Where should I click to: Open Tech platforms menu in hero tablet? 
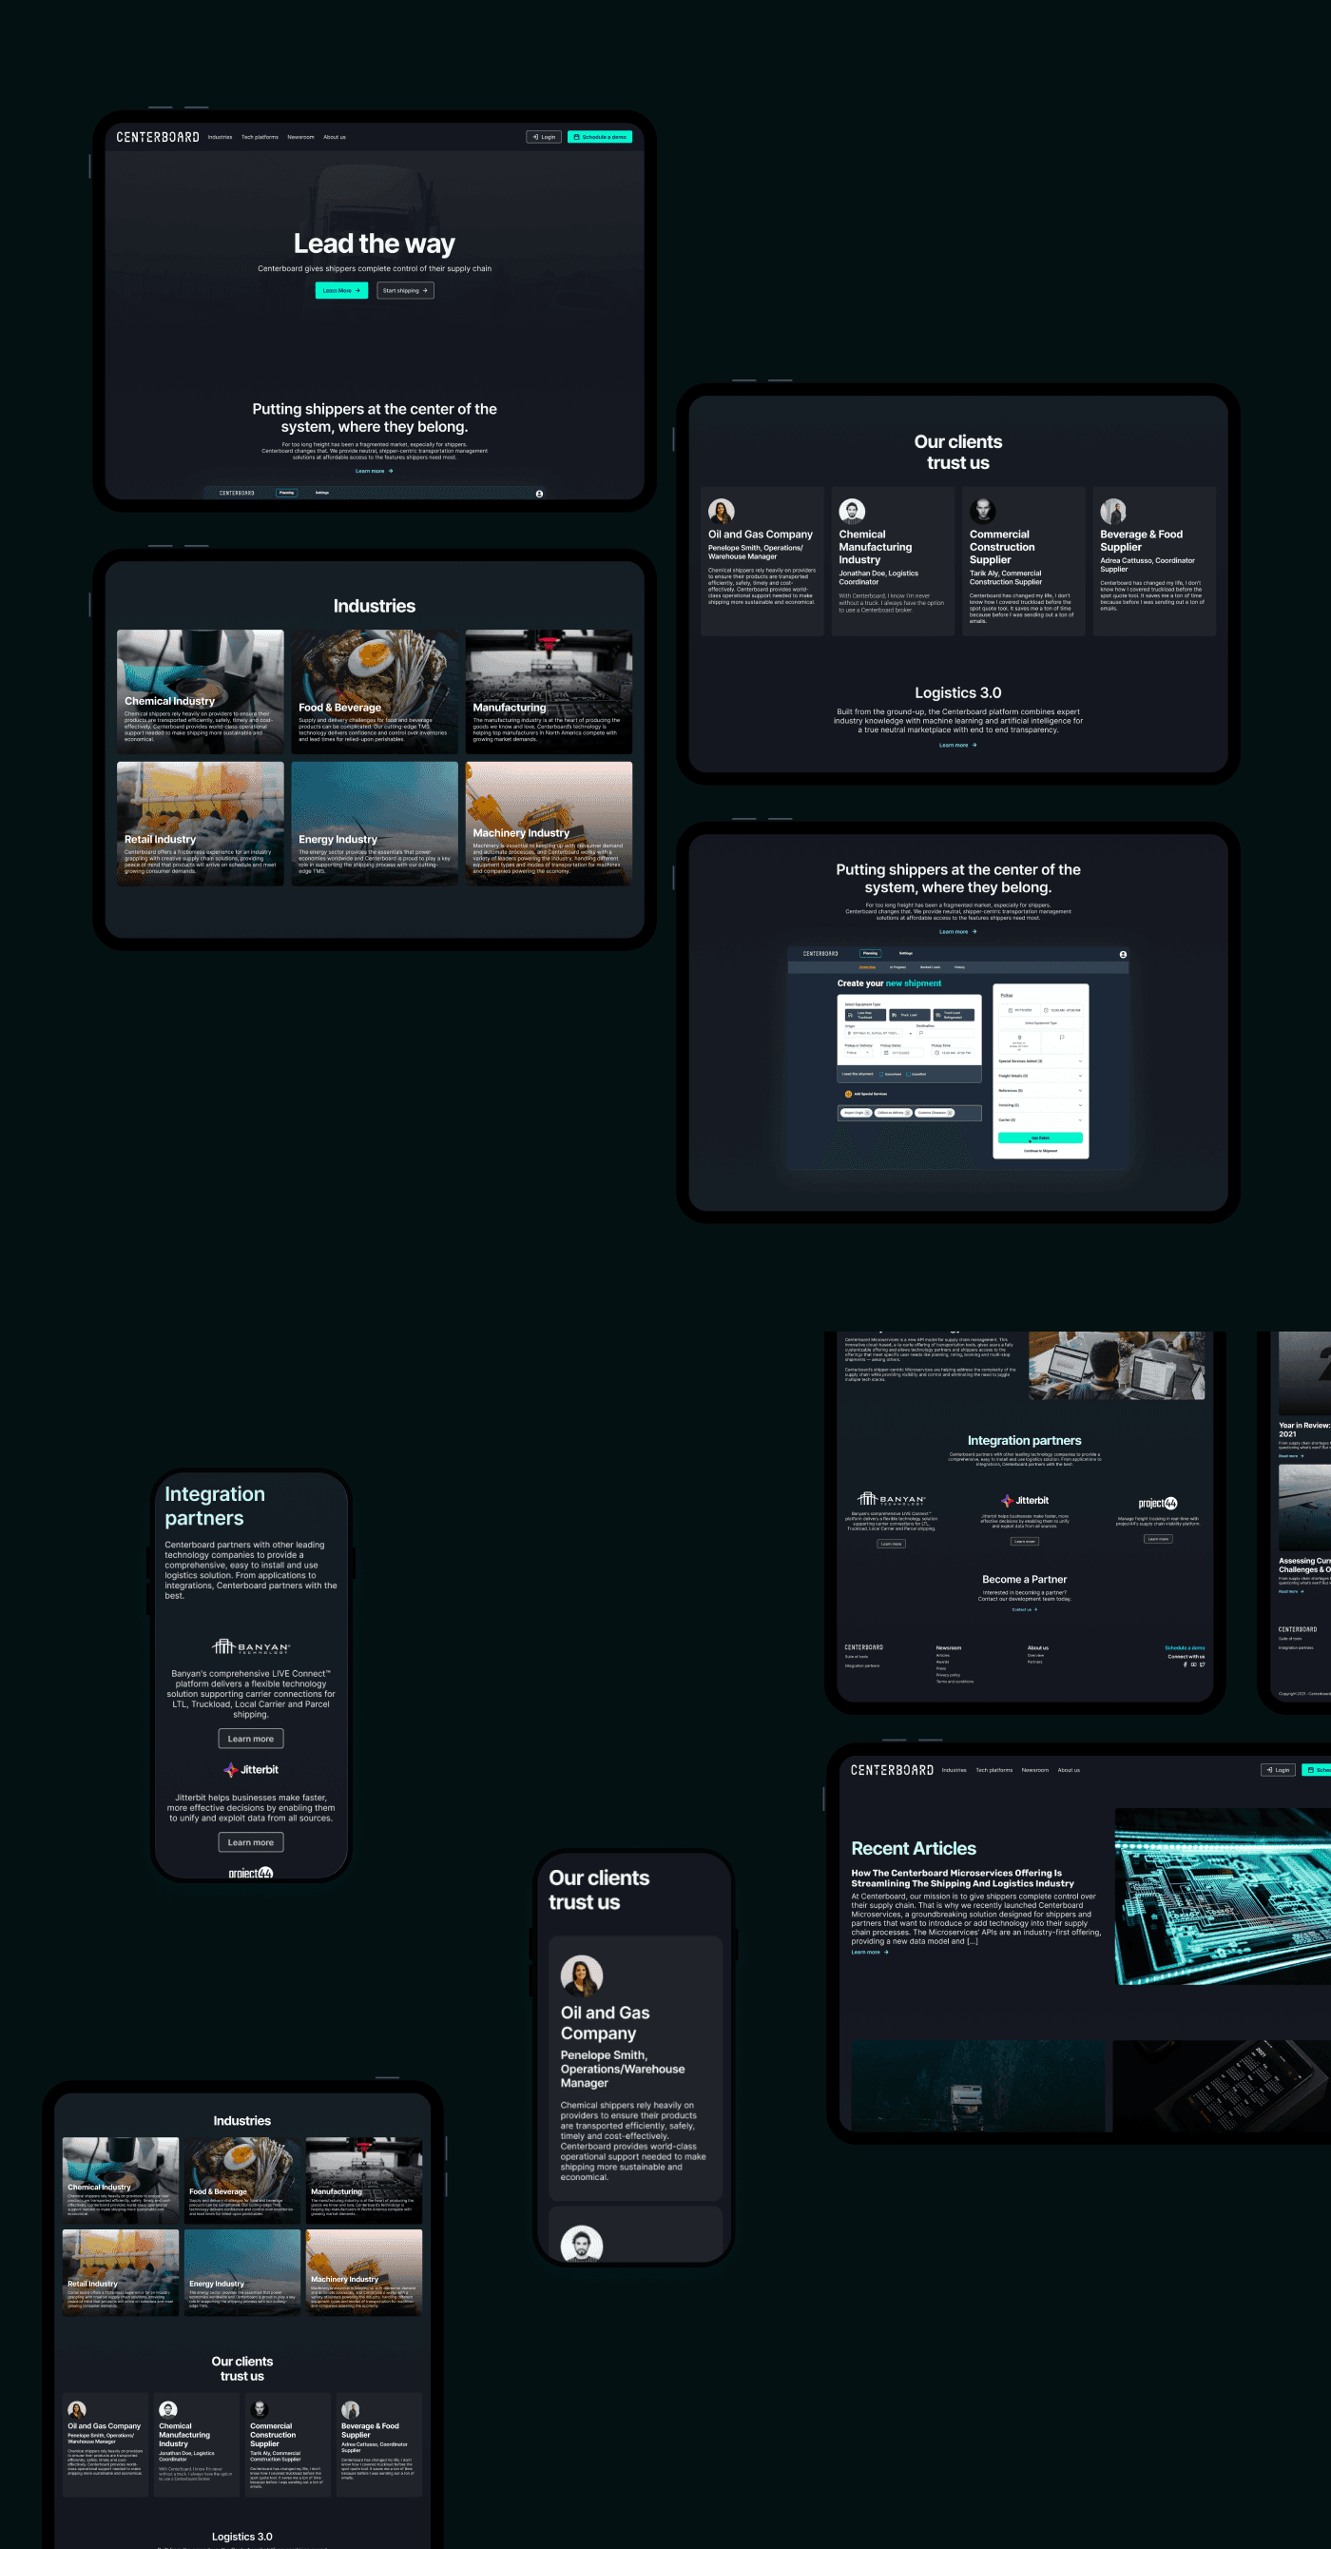[260, 138]
